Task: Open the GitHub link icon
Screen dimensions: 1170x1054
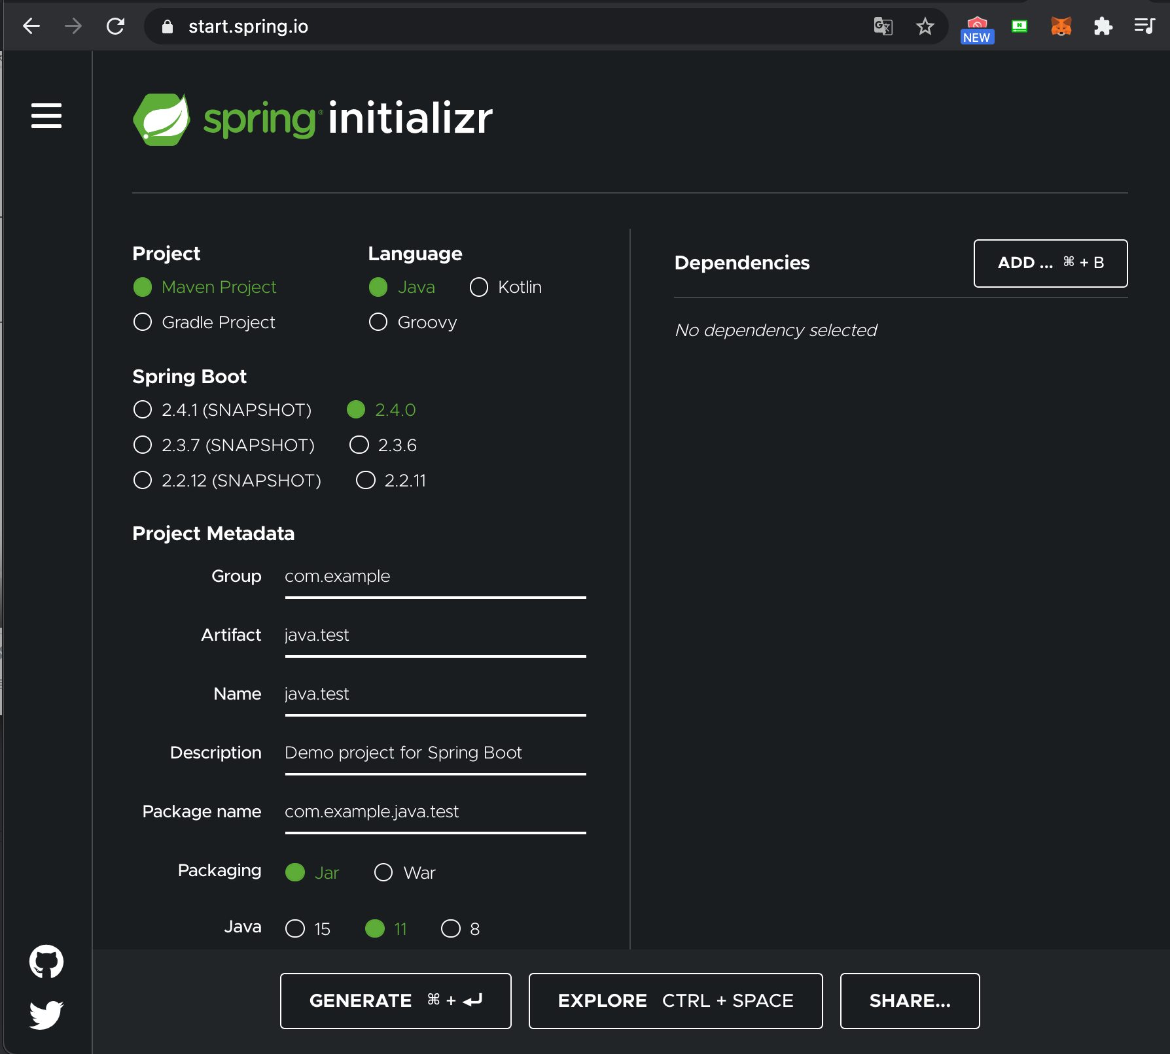Action: 46,961
